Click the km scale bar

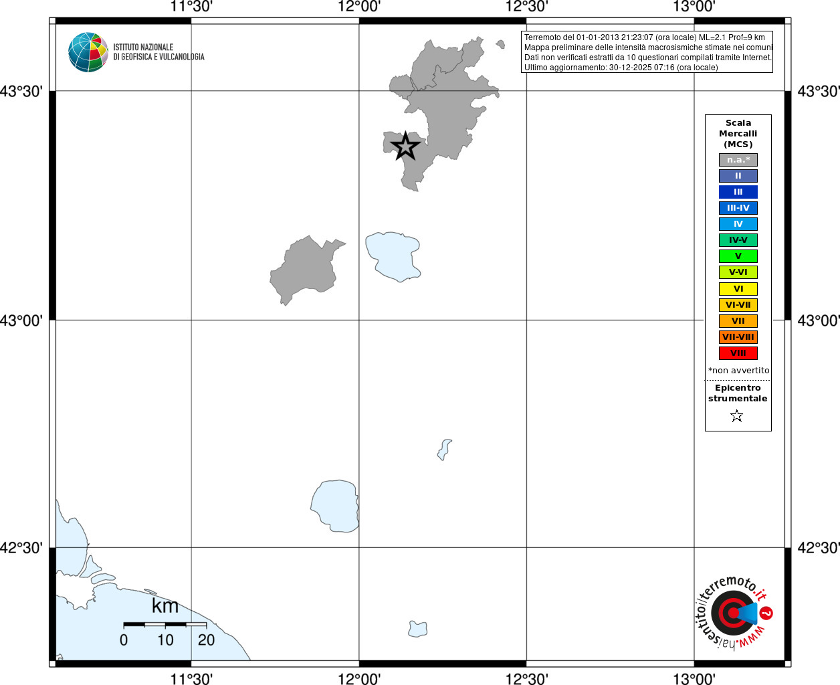click(x=165, y=624)
